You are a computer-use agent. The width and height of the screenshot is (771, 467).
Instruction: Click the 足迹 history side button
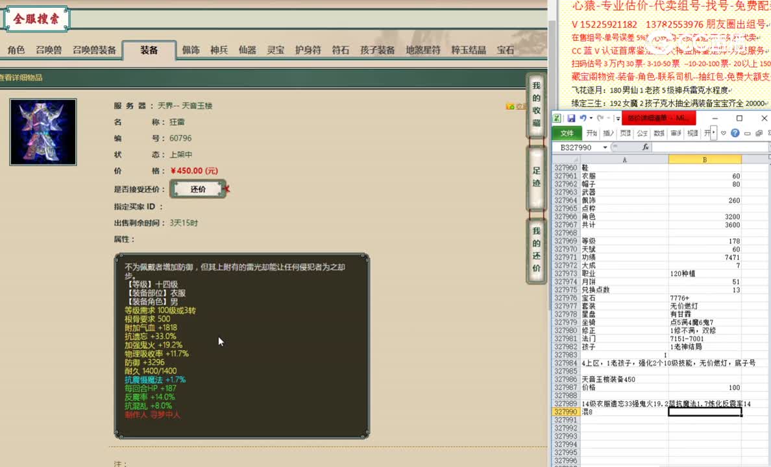tap(536, 180)
